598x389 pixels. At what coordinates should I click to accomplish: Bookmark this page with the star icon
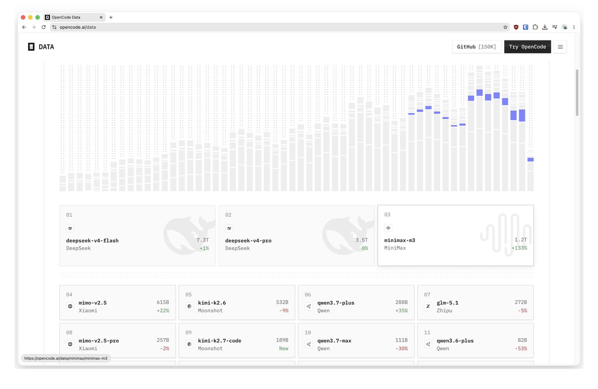505,27
